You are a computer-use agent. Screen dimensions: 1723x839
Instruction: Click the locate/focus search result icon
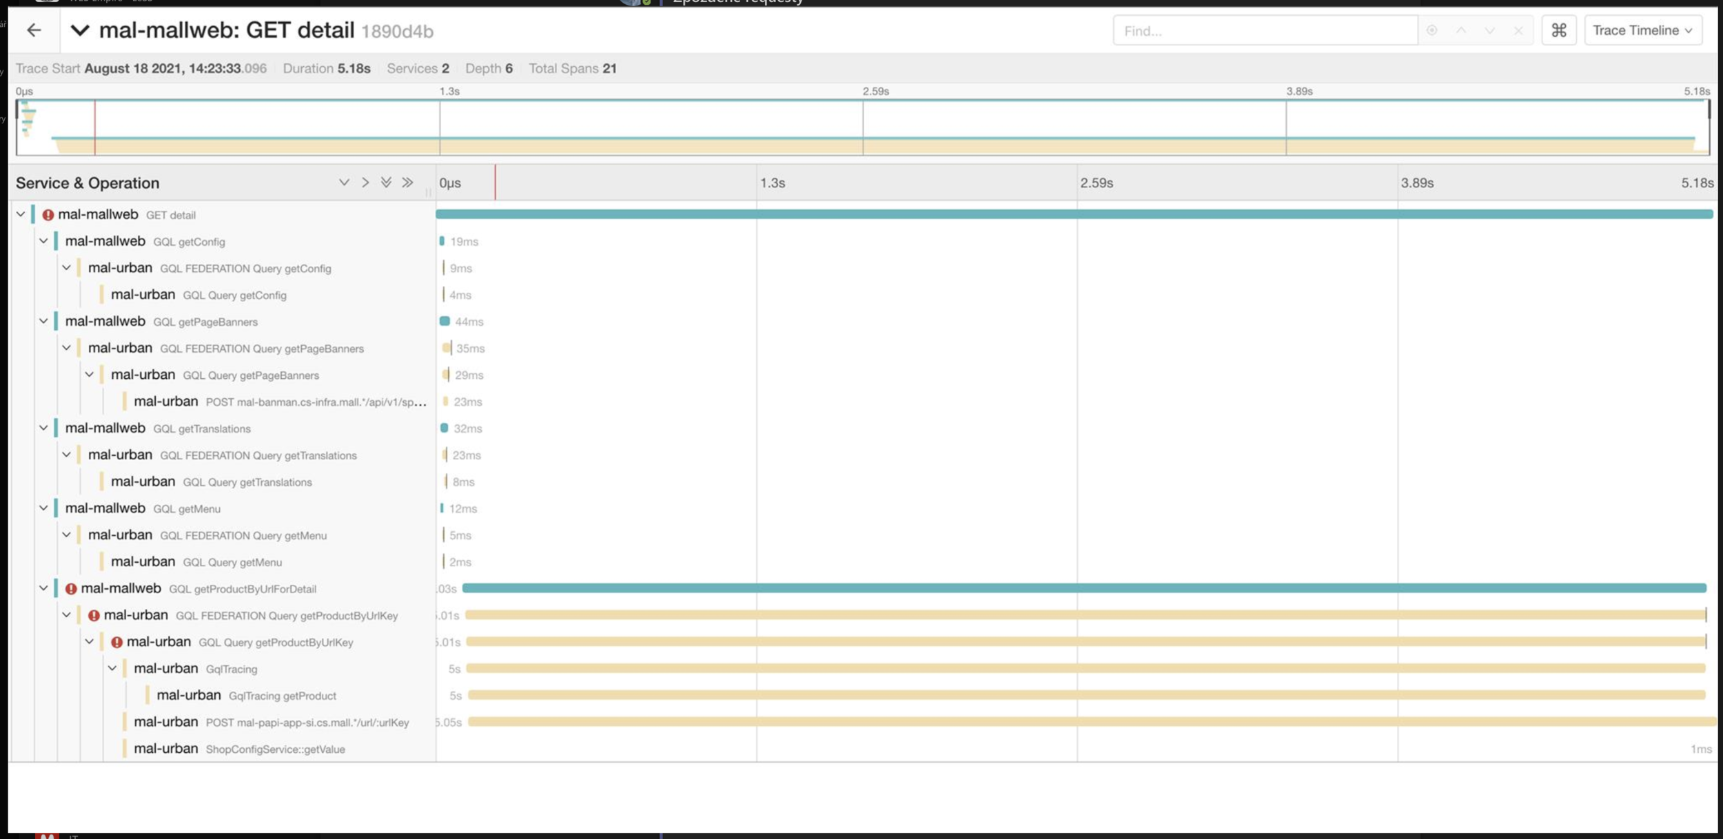1431,30
